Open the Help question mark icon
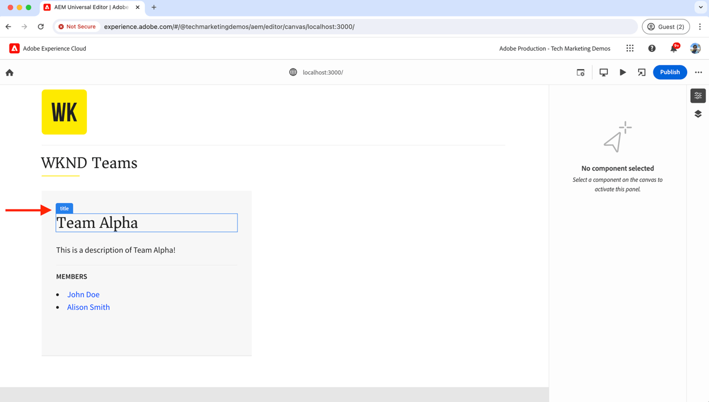The height and width of the screenshot is (402, 709). pos(652,48)
